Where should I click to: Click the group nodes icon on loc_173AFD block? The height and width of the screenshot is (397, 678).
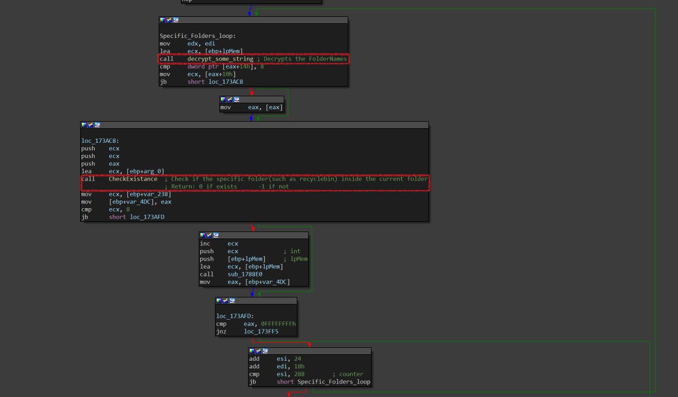(232, 301)
